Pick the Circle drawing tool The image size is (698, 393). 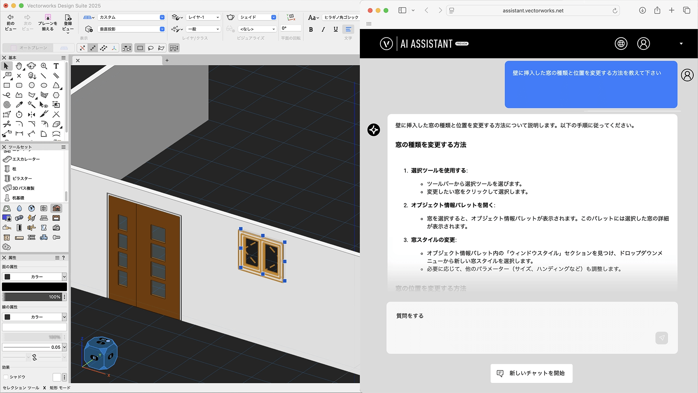tap(32, 85)
